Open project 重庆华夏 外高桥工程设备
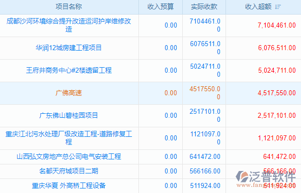This screenshot has height=193, width=301. click(x=69, y=185)
